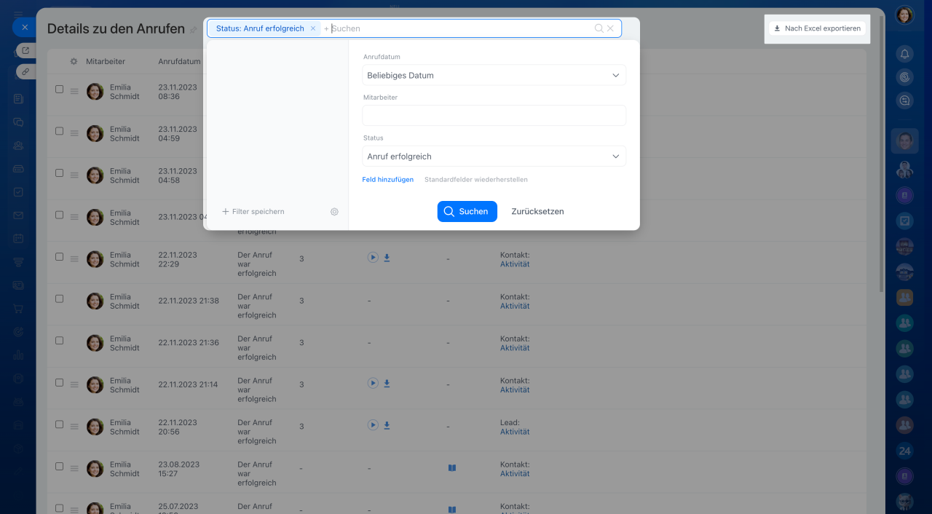Open the '24' icon in right sidebar
Image resolution: width=932 pixels, height=514 pixels.
[x=904, y=451]
